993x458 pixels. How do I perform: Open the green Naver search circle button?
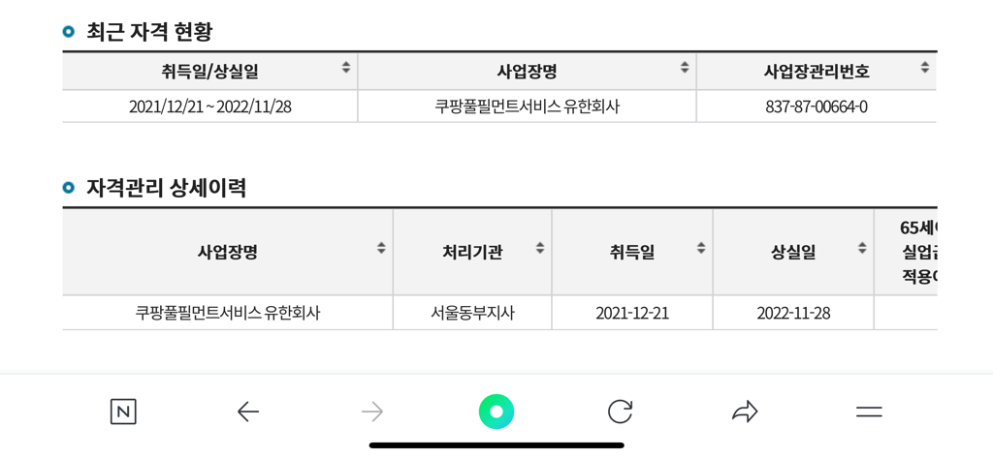(496, 412)
